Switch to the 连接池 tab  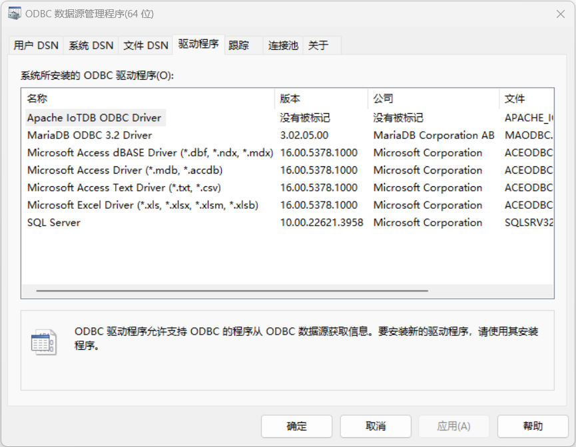pyautogui.click(x=283, y=45)
